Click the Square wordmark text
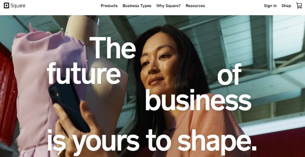Screen dimensions: 305x157 pos(18,6)
